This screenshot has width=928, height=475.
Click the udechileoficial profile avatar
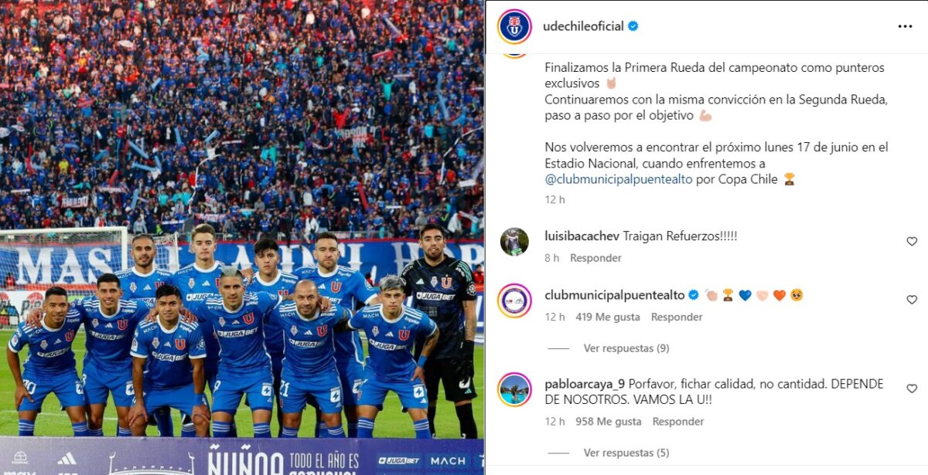(514, 26)
